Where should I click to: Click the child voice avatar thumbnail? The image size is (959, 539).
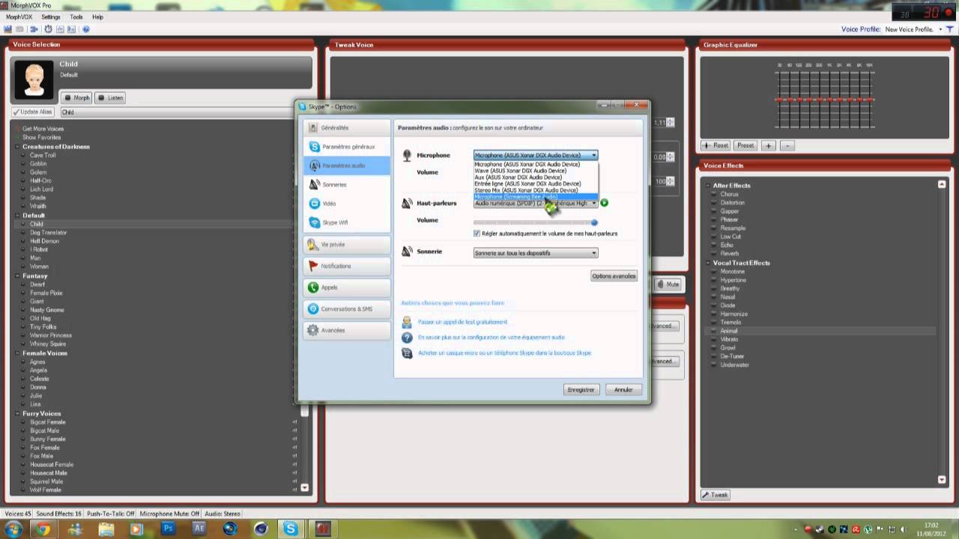pos(34,79)
